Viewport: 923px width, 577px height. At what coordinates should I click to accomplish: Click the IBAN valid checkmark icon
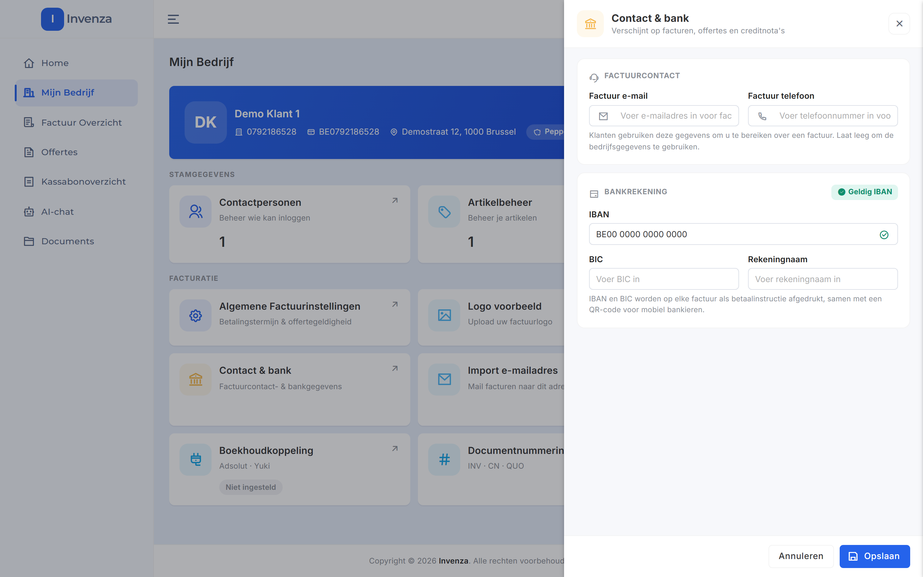(884, 235)
